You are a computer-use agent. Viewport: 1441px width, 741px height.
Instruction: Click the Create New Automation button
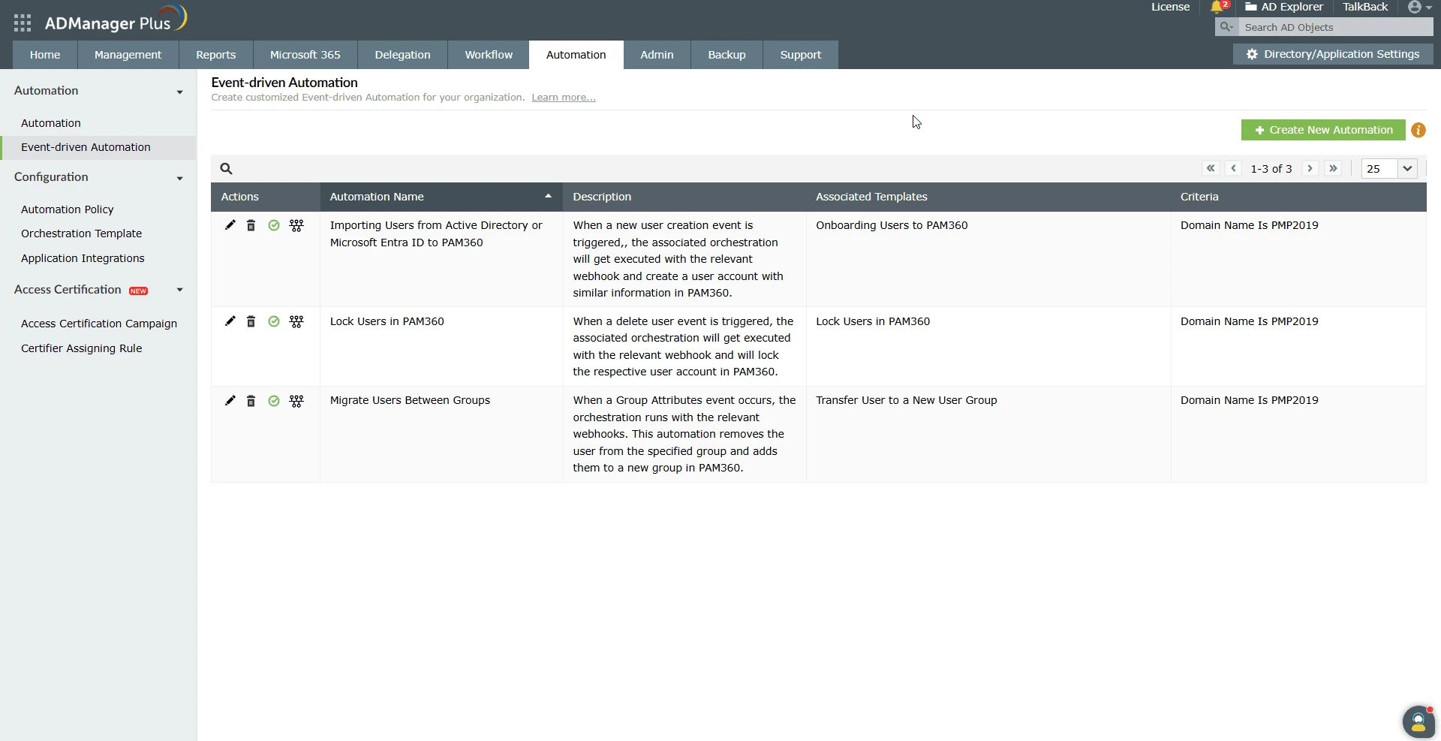(x=1322, y=130)
